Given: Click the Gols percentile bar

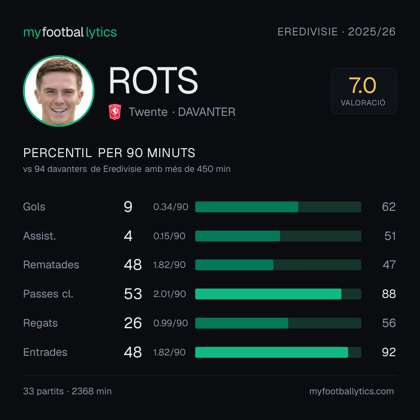Looking at the screenshot, I should (278, 207).
